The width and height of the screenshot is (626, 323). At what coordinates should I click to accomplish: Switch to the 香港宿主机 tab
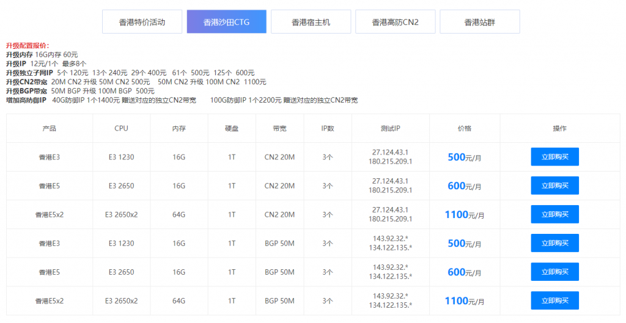(311, 21)
